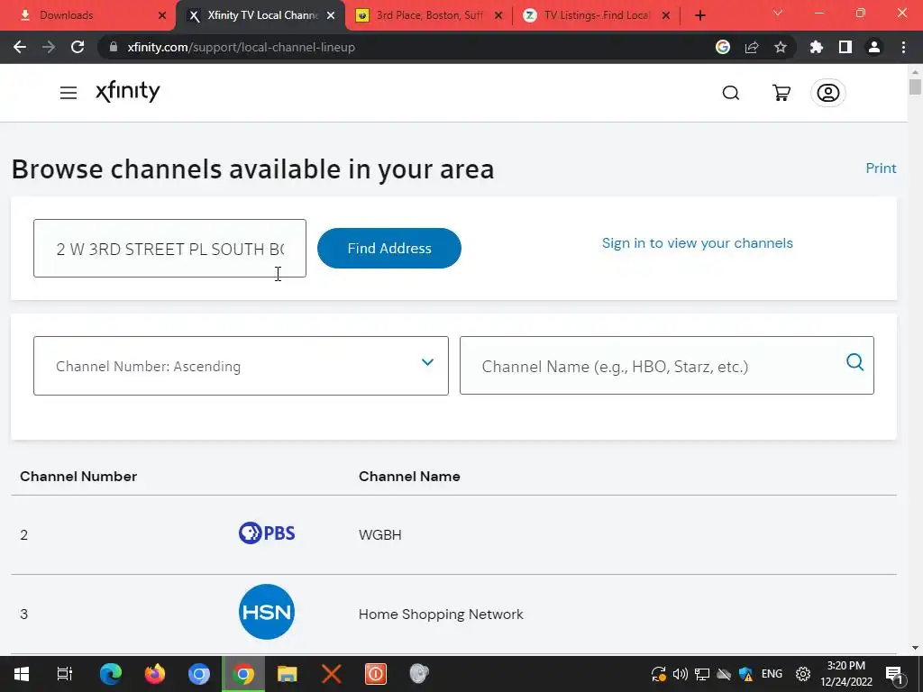Image resolution: width=923 pixels, height=692 pixels.
Task: Click the Channel Name search field
Action: (x=666, y=366)
